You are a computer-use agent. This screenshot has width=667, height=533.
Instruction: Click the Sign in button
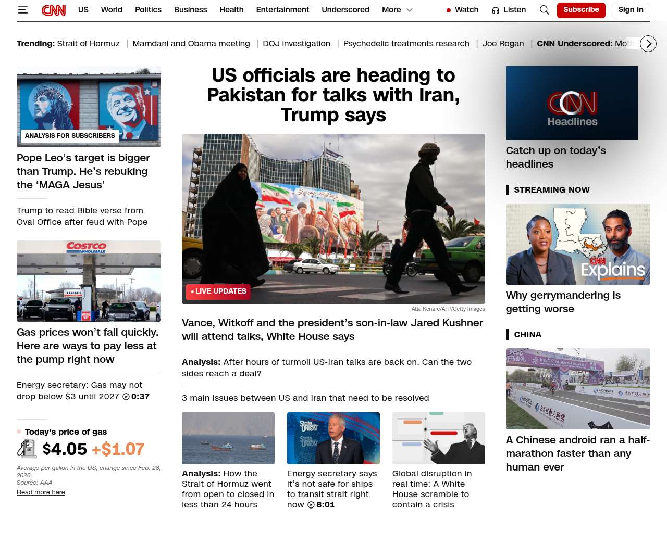(x=631, y=10)
